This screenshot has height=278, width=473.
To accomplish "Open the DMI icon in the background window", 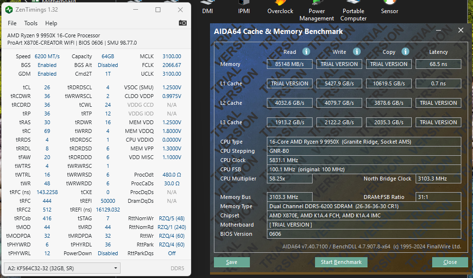I will 208,7.
